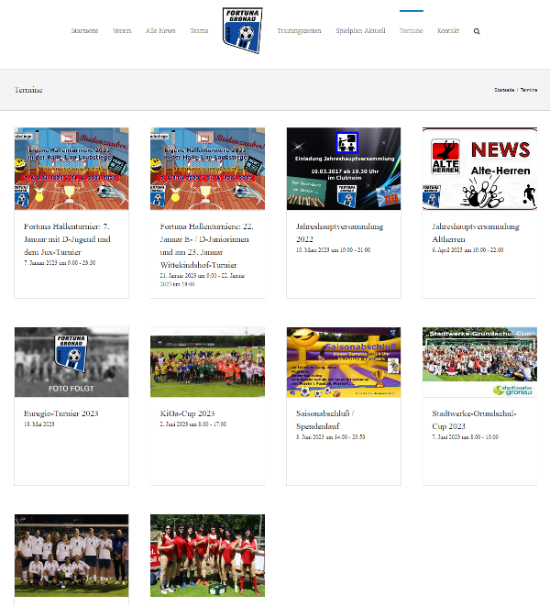Open Fortuna Hallenturniere 22. Januar event title
Image resolution: width=550 pixels, height=606 pixels.
(x=207, y=246)
